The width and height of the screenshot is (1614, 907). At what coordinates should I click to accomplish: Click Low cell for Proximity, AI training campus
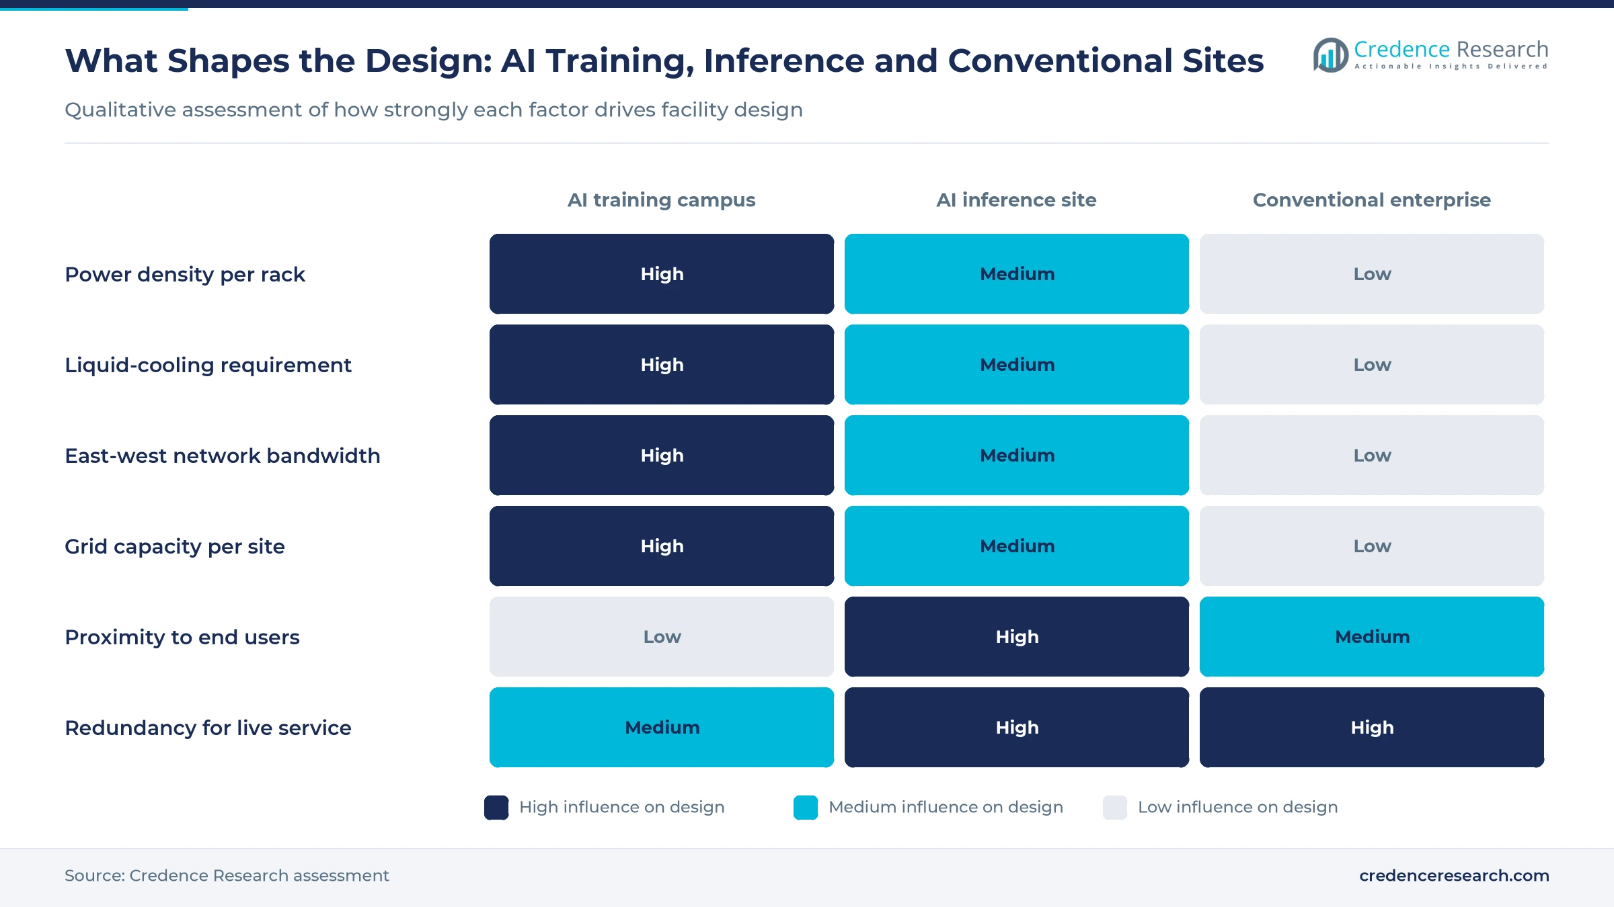tap(662, 637)
